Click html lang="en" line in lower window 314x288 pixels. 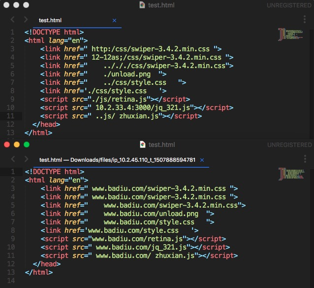pos(57,180)
